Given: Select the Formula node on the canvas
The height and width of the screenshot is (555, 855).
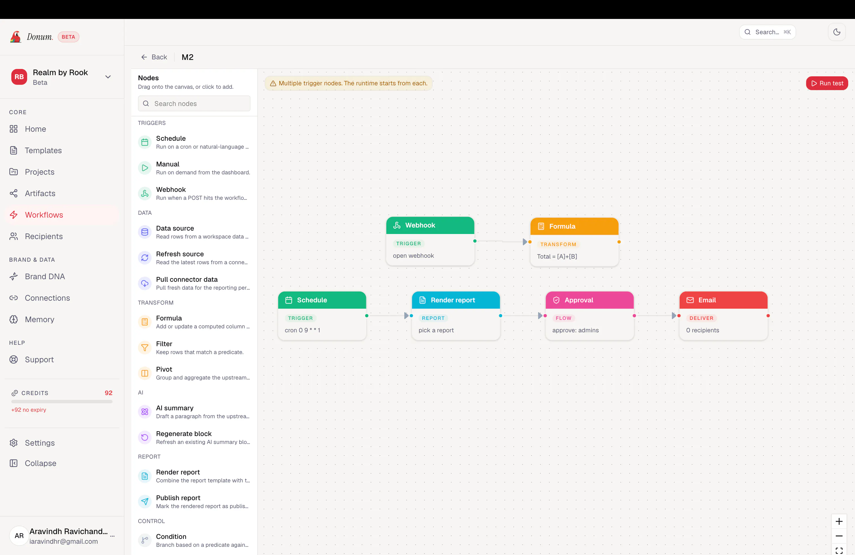Looking at the screenshot, I should point(575,242).
